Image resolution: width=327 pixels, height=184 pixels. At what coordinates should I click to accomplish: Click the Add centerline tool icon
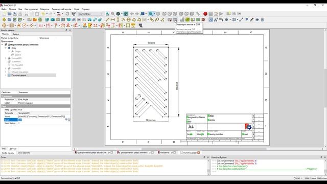(234, 19)
